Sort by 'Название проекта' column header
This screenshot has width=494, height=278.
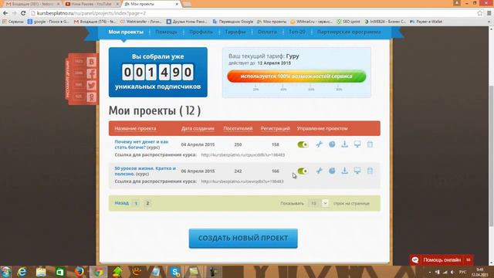coord(135,128)
